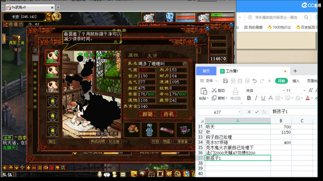The height and width of the screenshot is (181, 323).
Task: Click 改 to rename the child
Action: click(x=185, y=64)
